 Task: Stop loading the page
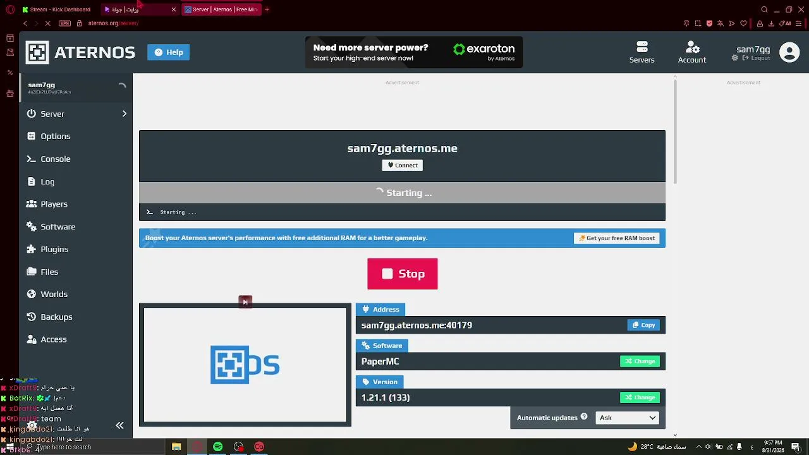47,23
